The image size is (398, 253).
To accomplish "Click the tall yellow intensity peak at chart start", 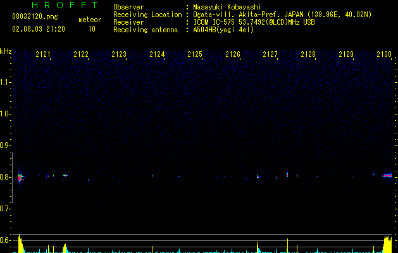I will [20, 244].
